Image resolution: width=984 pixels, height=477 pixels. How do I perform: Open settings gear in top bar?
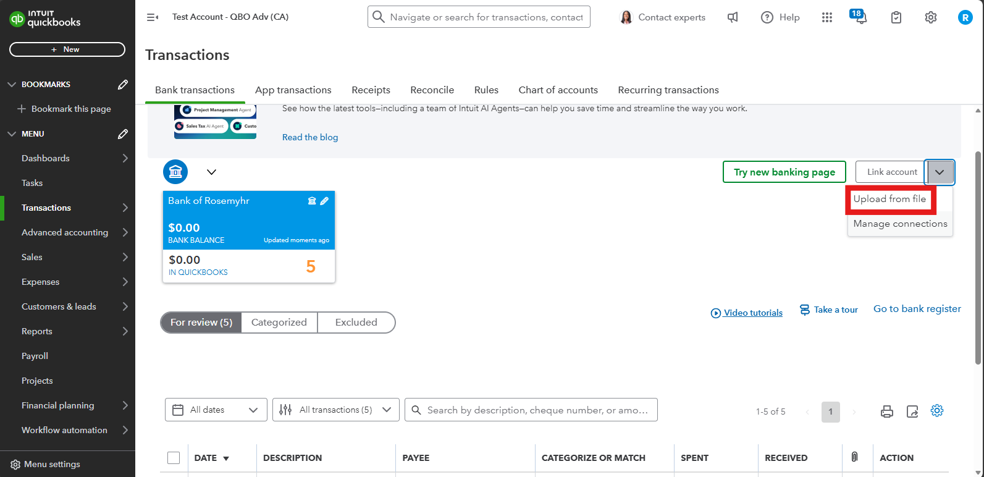(x=930, y=17)
